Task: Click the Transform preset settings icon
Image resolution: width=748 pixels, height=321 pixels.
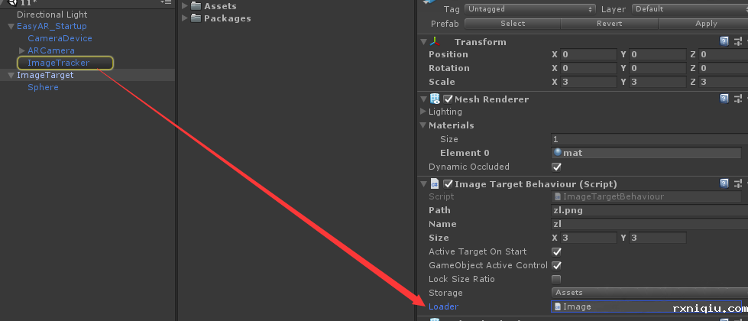Action: pos(738,42)
